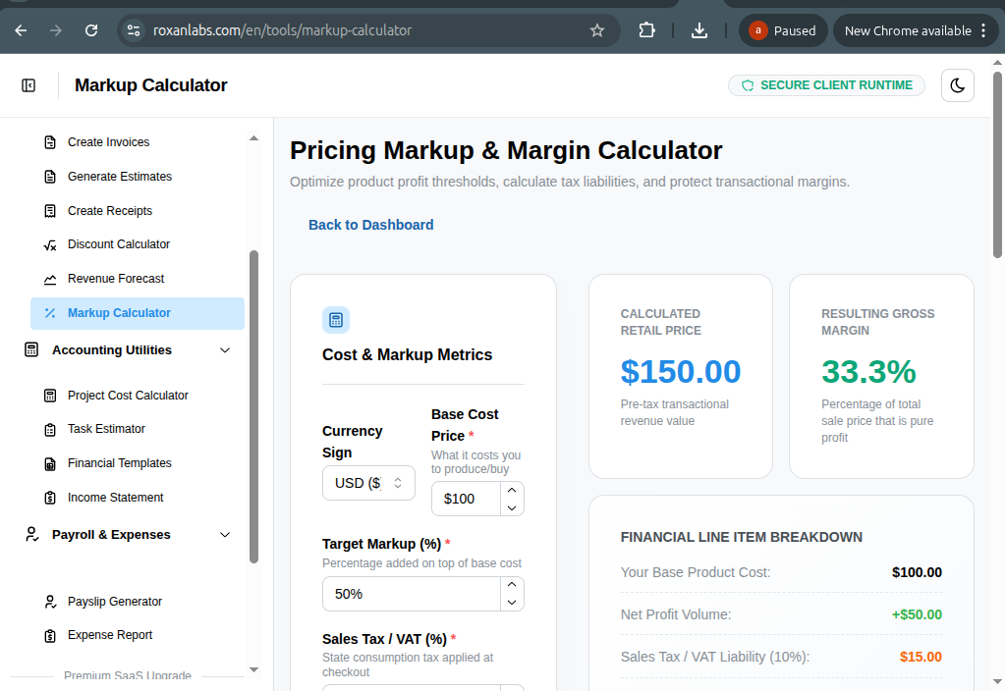
Task: Collapse Payroll & Expenses section chevron
Action: pyautogui.click(x=225, y=535)
